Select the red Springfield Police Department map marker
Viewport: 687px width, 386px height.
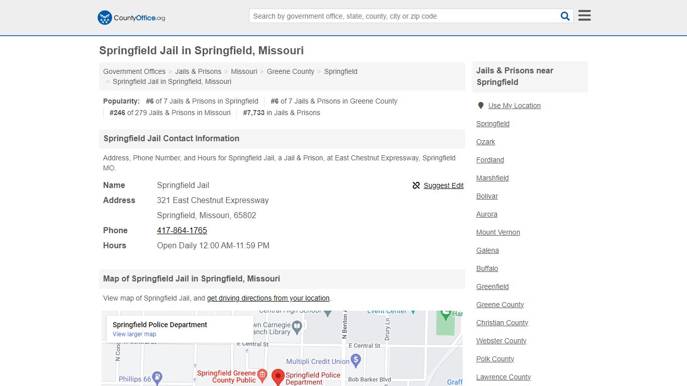pyautogui.click(x=278, y=377)
